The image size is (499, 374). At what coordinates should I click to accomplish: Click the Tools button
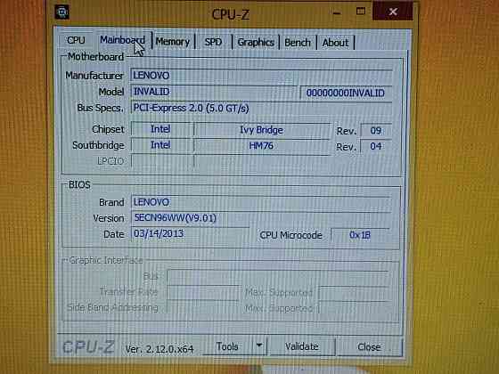[x=227, y=346]
